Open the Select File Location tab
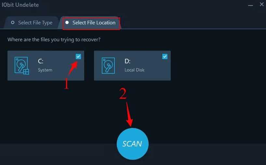The image size is (266, 165). click(90, 23)
